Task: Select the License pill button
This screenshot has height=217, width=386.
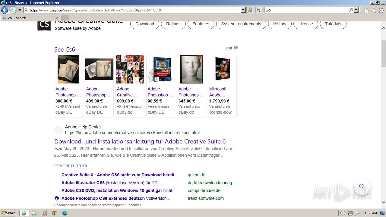Action: point(305,24)
